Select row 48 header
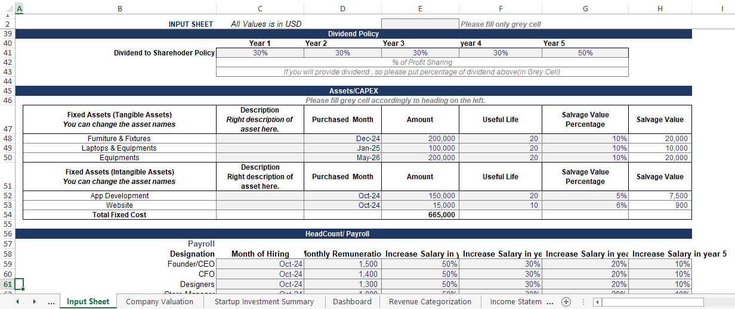Image resolution: width=735 pixels, height=309 pixels. click(8, 139)
